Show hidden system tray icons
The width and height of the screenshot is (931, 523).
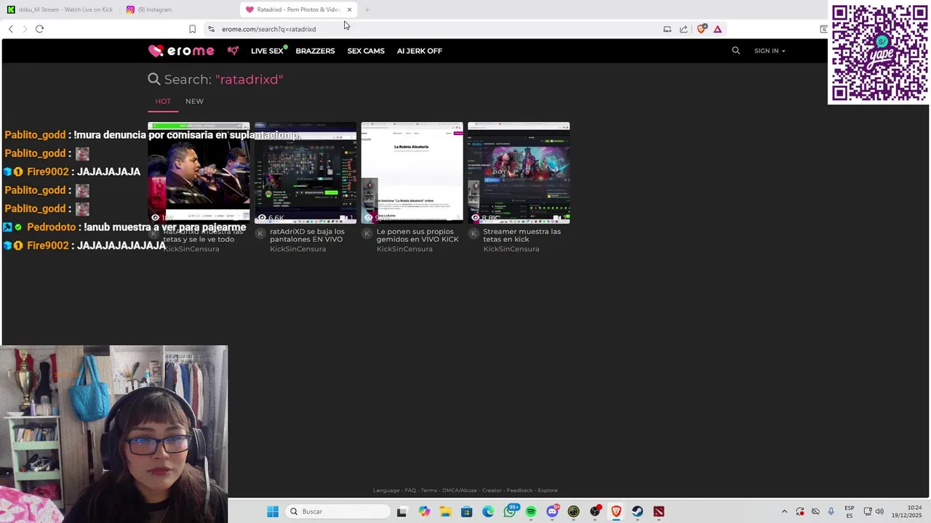784,511
